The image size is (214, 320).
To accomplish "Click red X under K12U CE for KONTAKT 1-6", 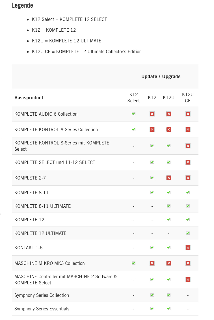I will coord(188,248).
